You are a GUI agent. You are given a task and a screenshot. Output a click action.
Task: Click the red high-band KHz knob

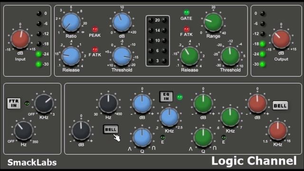[x=277, y=131]
